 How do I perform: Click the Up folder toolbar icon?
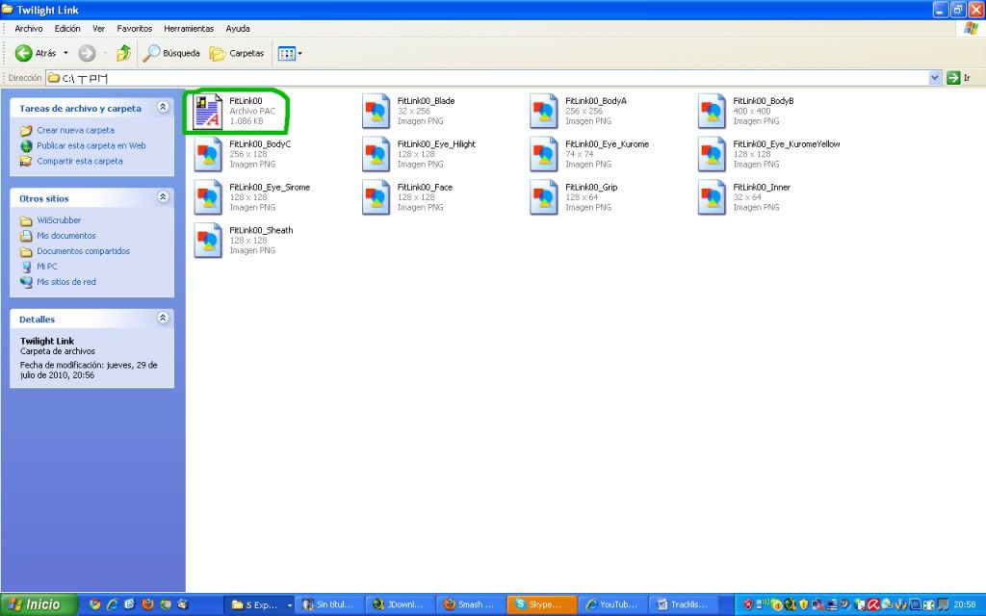[123, 53]
